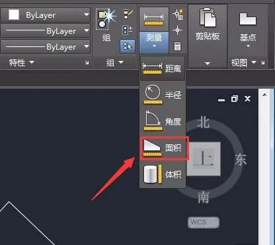Open the WCS coordinate system dropdown
The image size is (275, 245).
pyautogui.click(x=204, y=222)
